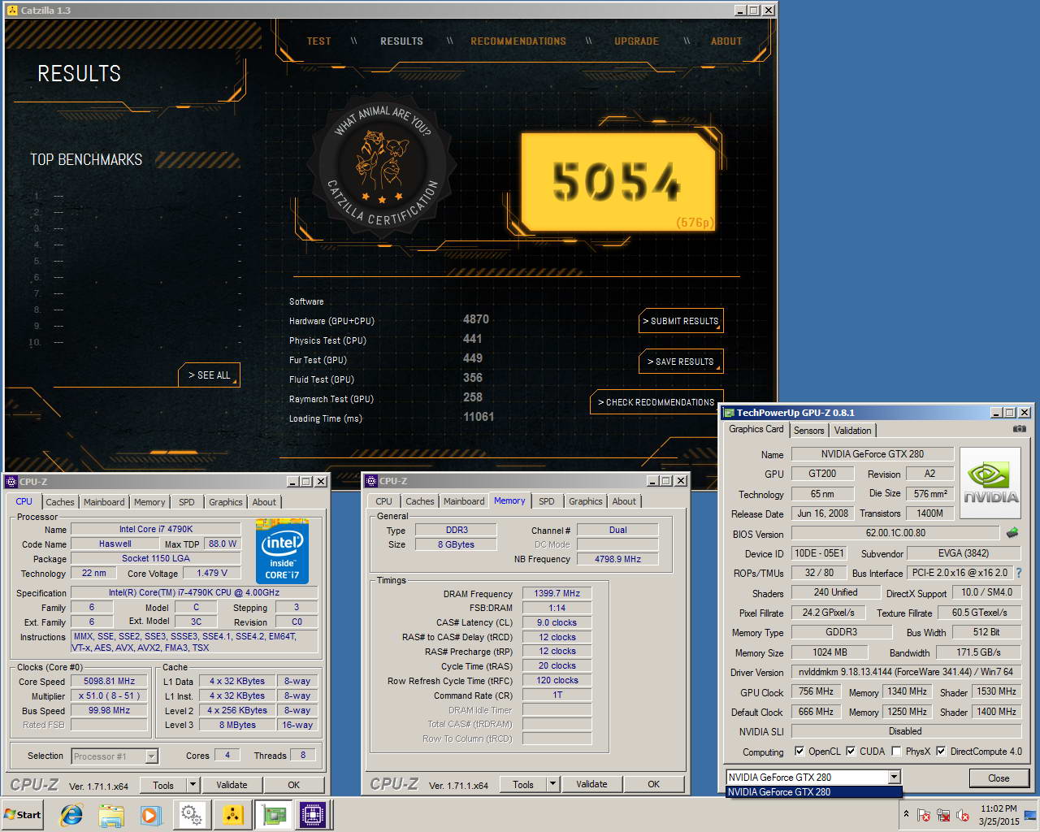Click the Intel Core i7 logo in CPU-Z
This screenshot has width=1040, height=832.
coord(282,551)
